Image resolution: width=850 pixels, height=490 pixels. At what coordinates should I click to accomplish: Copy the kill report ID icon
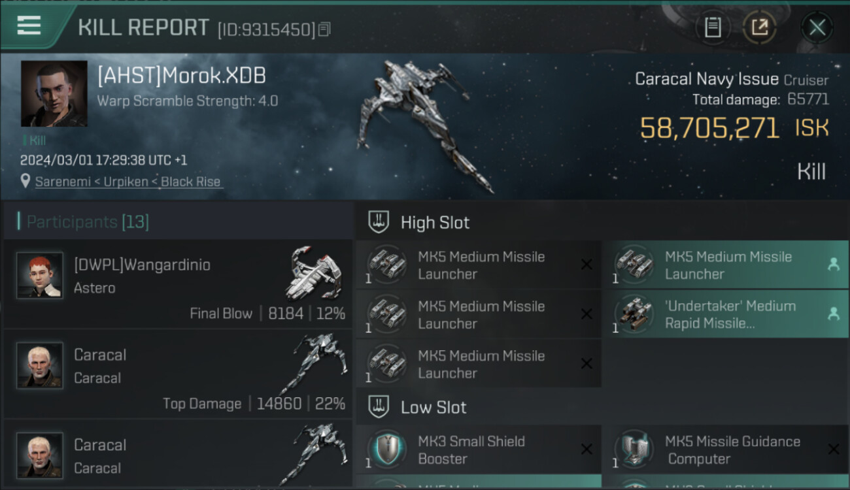point(325,29)
